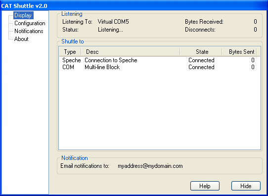Viewport: 268px width, 196px height.
Task: Sort by the Desc column header
Action: tap(131, 52)
